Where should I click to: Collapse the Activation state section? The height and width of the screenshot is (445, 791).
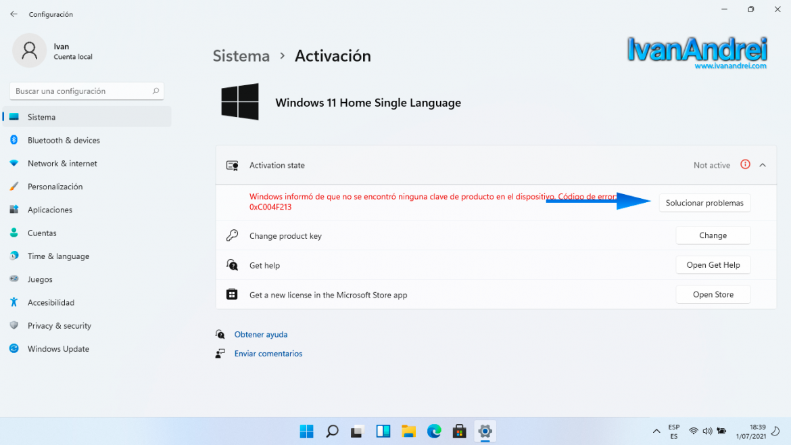coord(763,164)
